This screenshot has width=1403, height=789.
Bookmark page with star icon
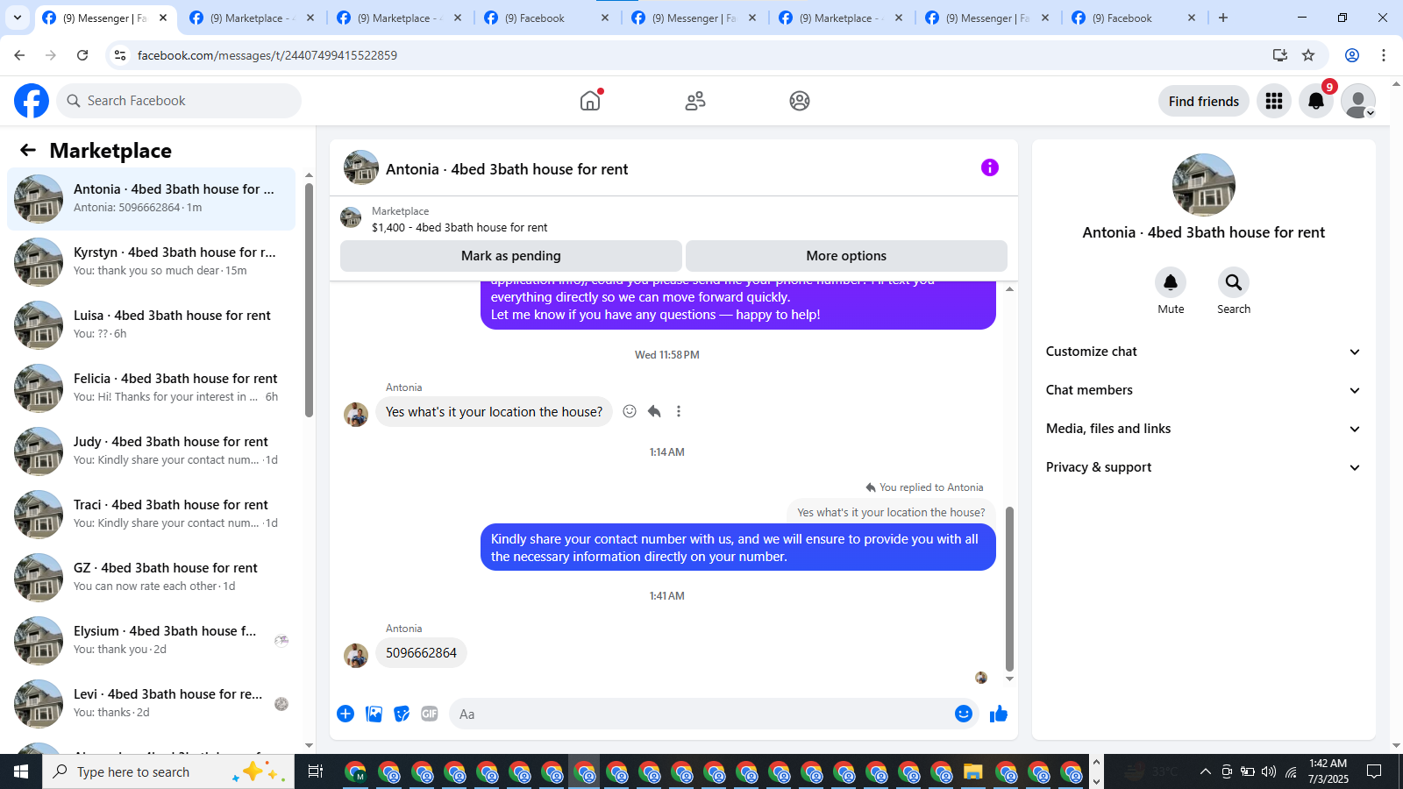click(1308, 55)
